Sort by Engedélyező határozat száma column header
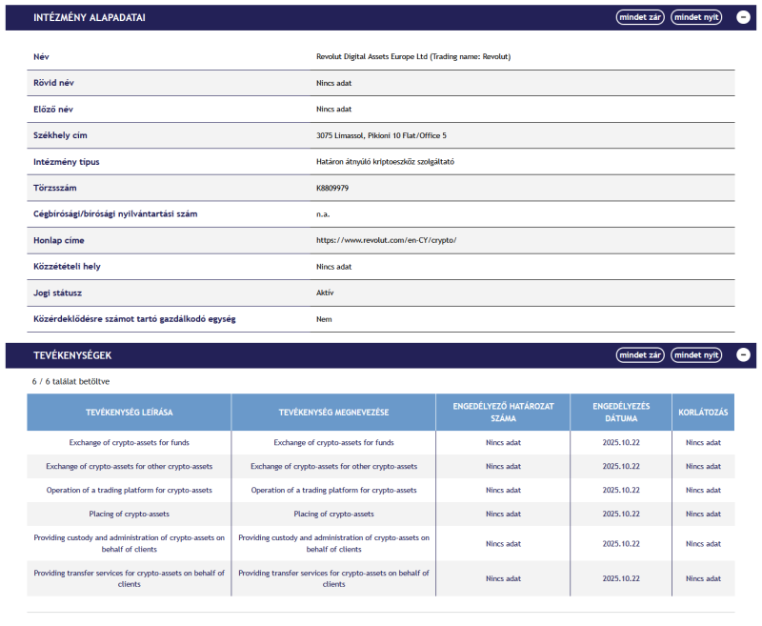This screenshot has width=762, height=626. [x=503, y=413]
